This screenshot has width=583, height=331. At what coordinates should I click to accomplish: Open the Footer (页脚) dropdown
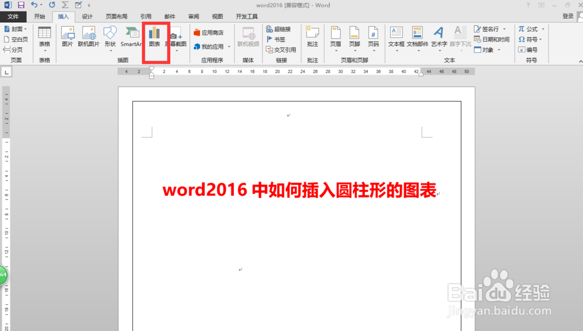(354, 39)
